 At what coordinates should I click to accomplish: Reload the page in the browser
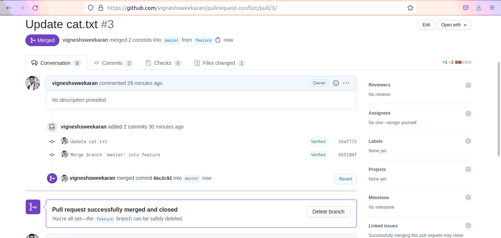[35, 8]
